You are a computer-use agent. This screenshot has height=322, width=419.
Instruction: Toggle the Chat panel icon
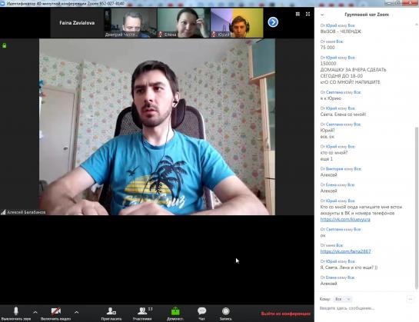point(201,314)
